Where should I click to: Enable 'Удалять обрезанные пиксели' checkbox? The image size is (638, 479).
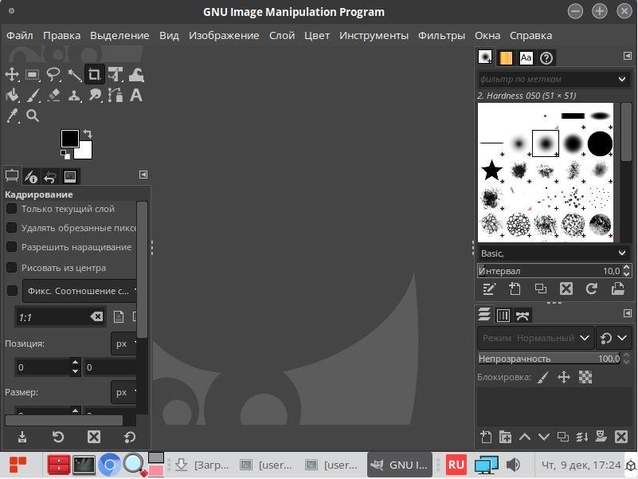click(x=11, y=228)
